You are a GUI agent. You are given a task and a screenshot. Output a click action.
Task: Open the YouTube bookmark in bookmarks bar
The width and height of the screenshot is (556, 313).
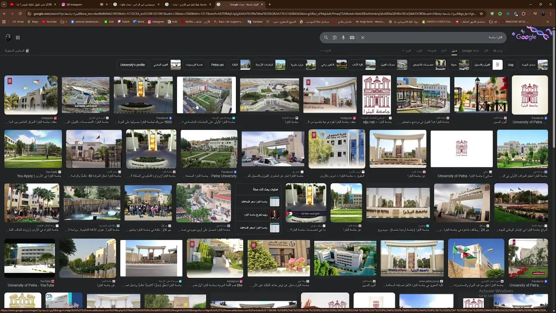pos(49,22)
